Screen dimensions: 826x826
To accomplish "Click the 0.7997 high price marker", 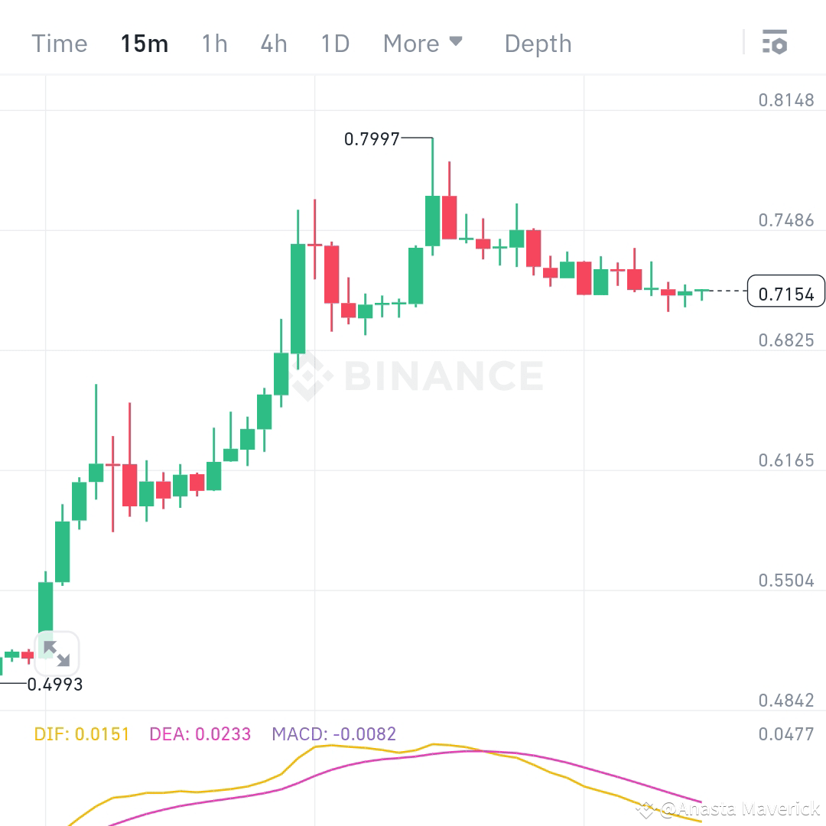I will pos(372,139).
